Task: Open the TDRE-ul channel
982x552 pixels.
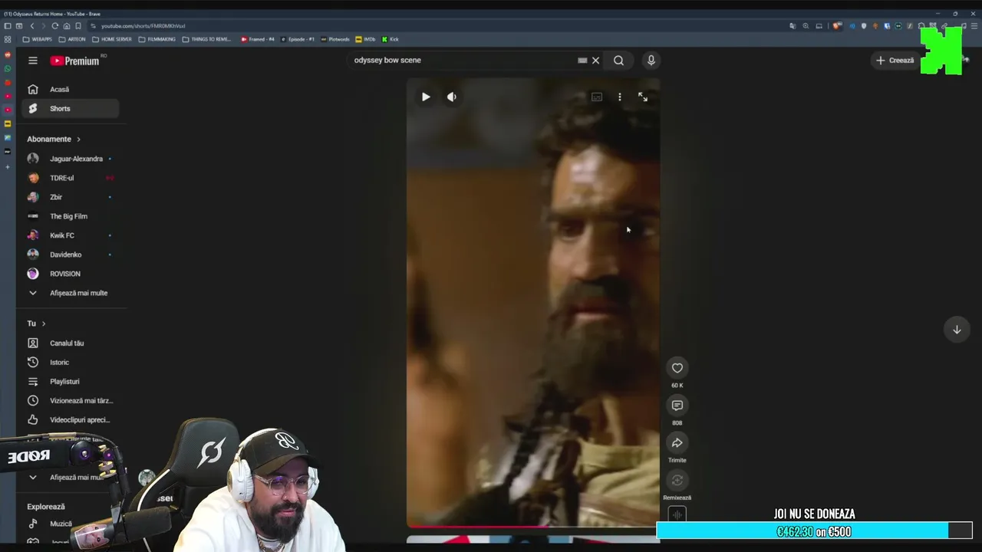Action: pos(71,178)
